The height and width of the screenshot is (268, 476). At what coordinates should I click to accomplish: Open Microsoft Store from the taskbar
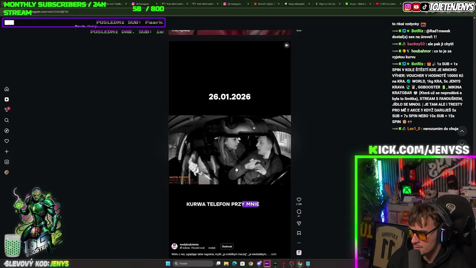(x=242, y=264)
